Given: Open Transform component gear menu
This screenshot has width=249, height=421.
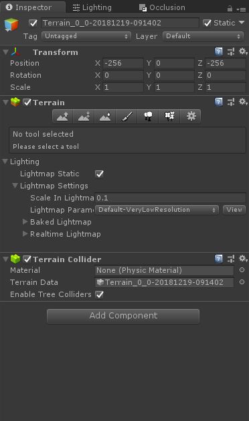Looking at the screenshot, I should pos(243,51).
